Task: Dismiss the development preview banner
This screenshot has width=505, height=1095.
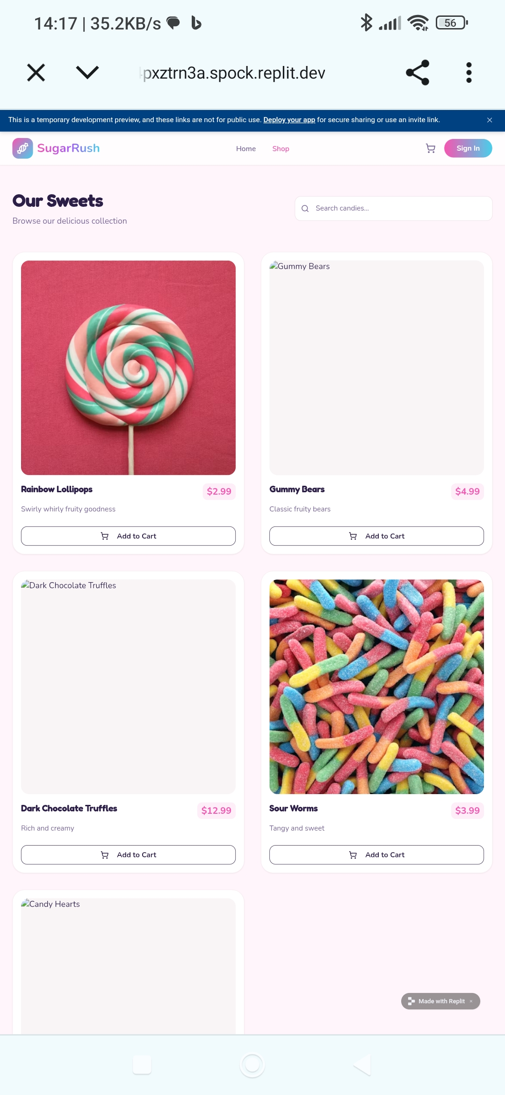Action: pyautogui.click(x=490, y=120)
